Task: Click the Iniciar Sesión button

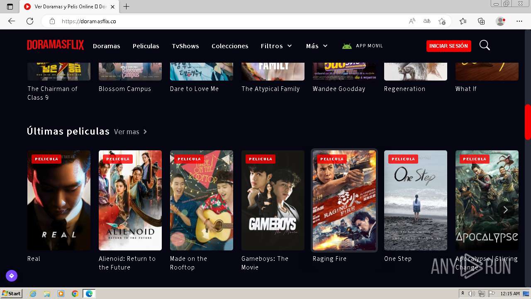Action: click(448, 46)
